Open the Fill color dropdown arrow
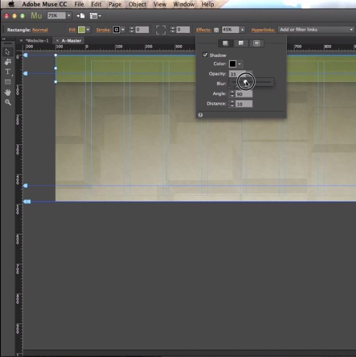 coord(88,29)
